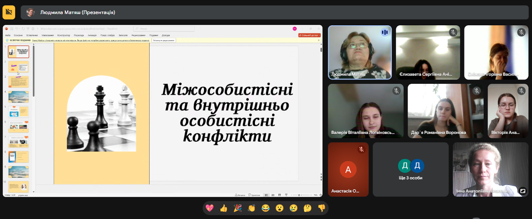Click the Нотатки button in status bar

point(240,195)
